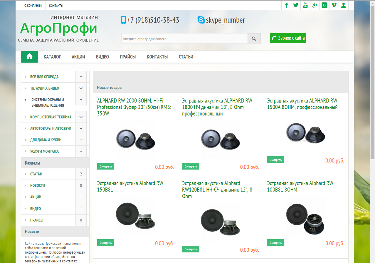Click Смотреть under ALPHARD RW 2000
The width and height of the screenshot is (375, 263).
tap(106, 166)
